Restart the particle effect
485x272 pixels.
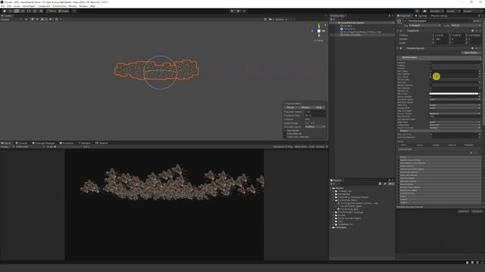point(305,107)
